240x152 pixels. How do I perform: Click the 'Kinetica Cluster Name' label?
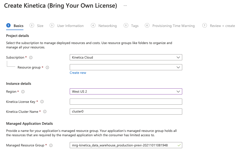coord(22,112)
